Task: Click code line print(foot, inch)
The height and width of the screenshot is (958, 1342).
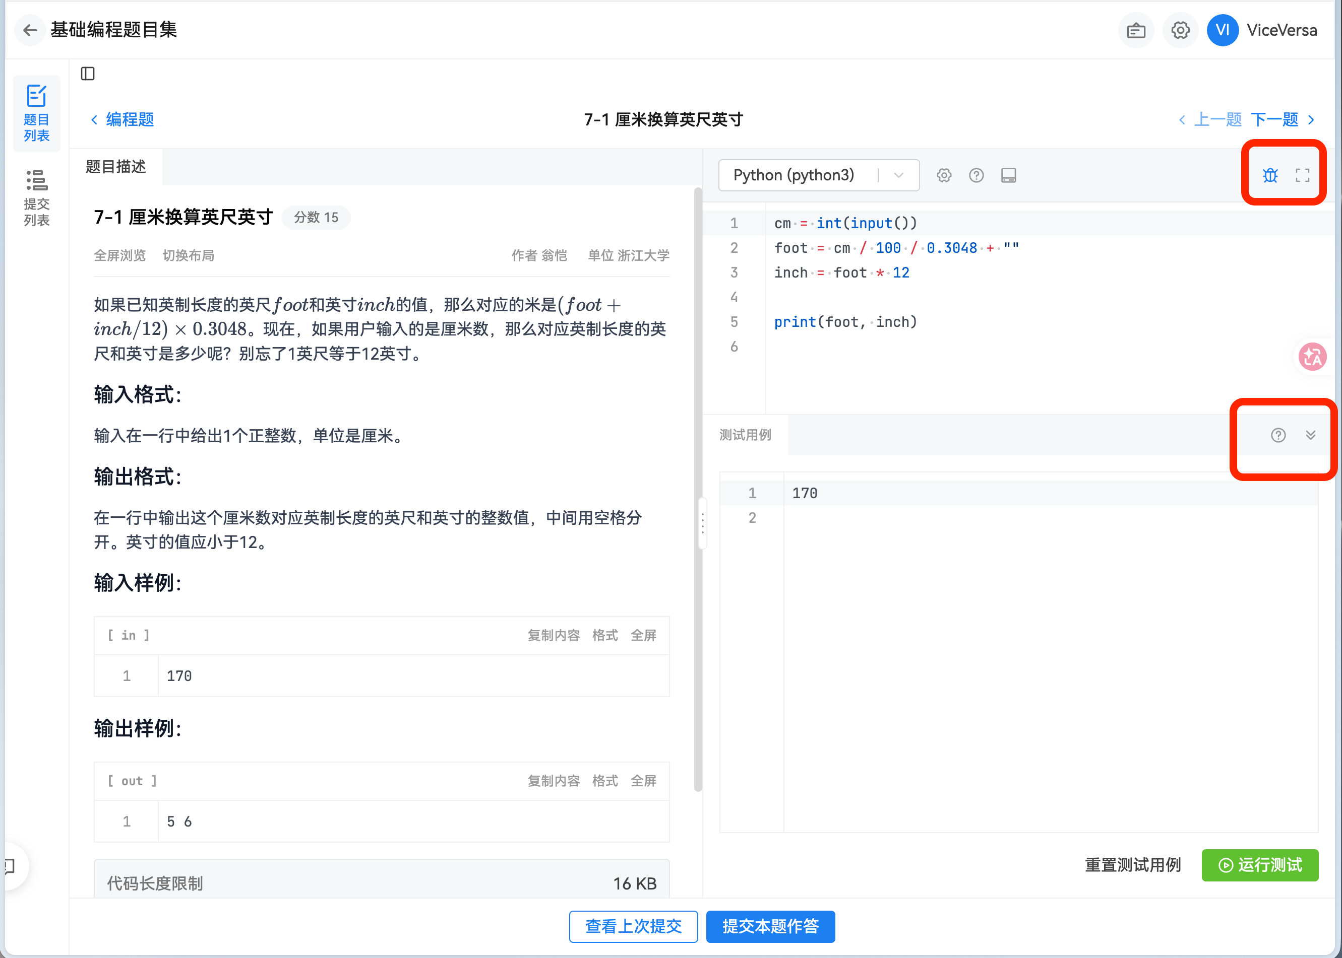Action: [845, 322]
